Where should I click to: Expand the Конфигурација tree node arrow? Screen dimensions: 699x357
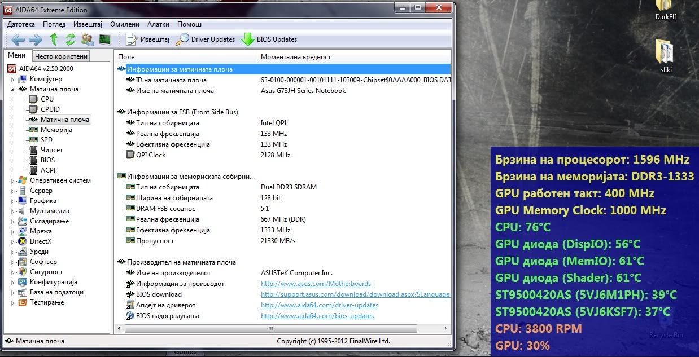click(x=13, y=282)
